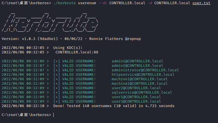Click machine1@CONTROLLER.local username
Image resolution: width=218 pixels, height=123 pixels.
140,79
